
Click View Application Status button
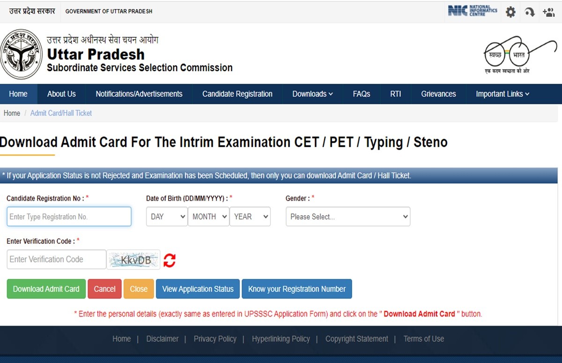[198, 289]
